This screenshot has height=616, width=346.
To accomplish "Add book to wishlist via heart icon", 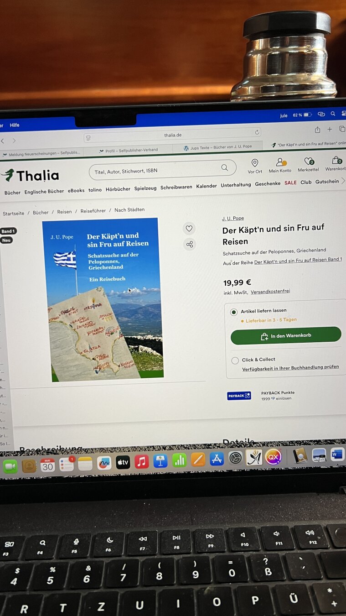I will tap(189, 229).
